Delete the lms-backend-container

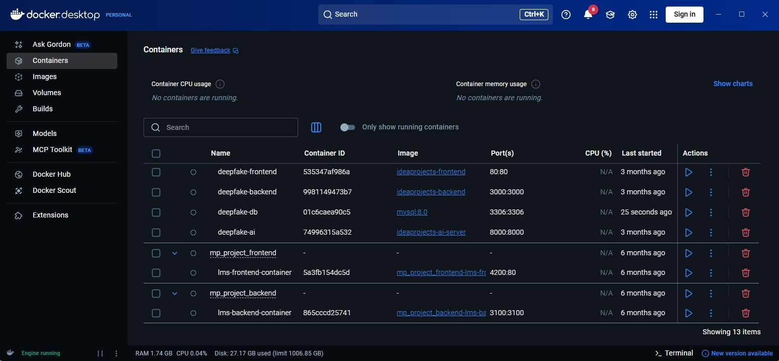746,313
